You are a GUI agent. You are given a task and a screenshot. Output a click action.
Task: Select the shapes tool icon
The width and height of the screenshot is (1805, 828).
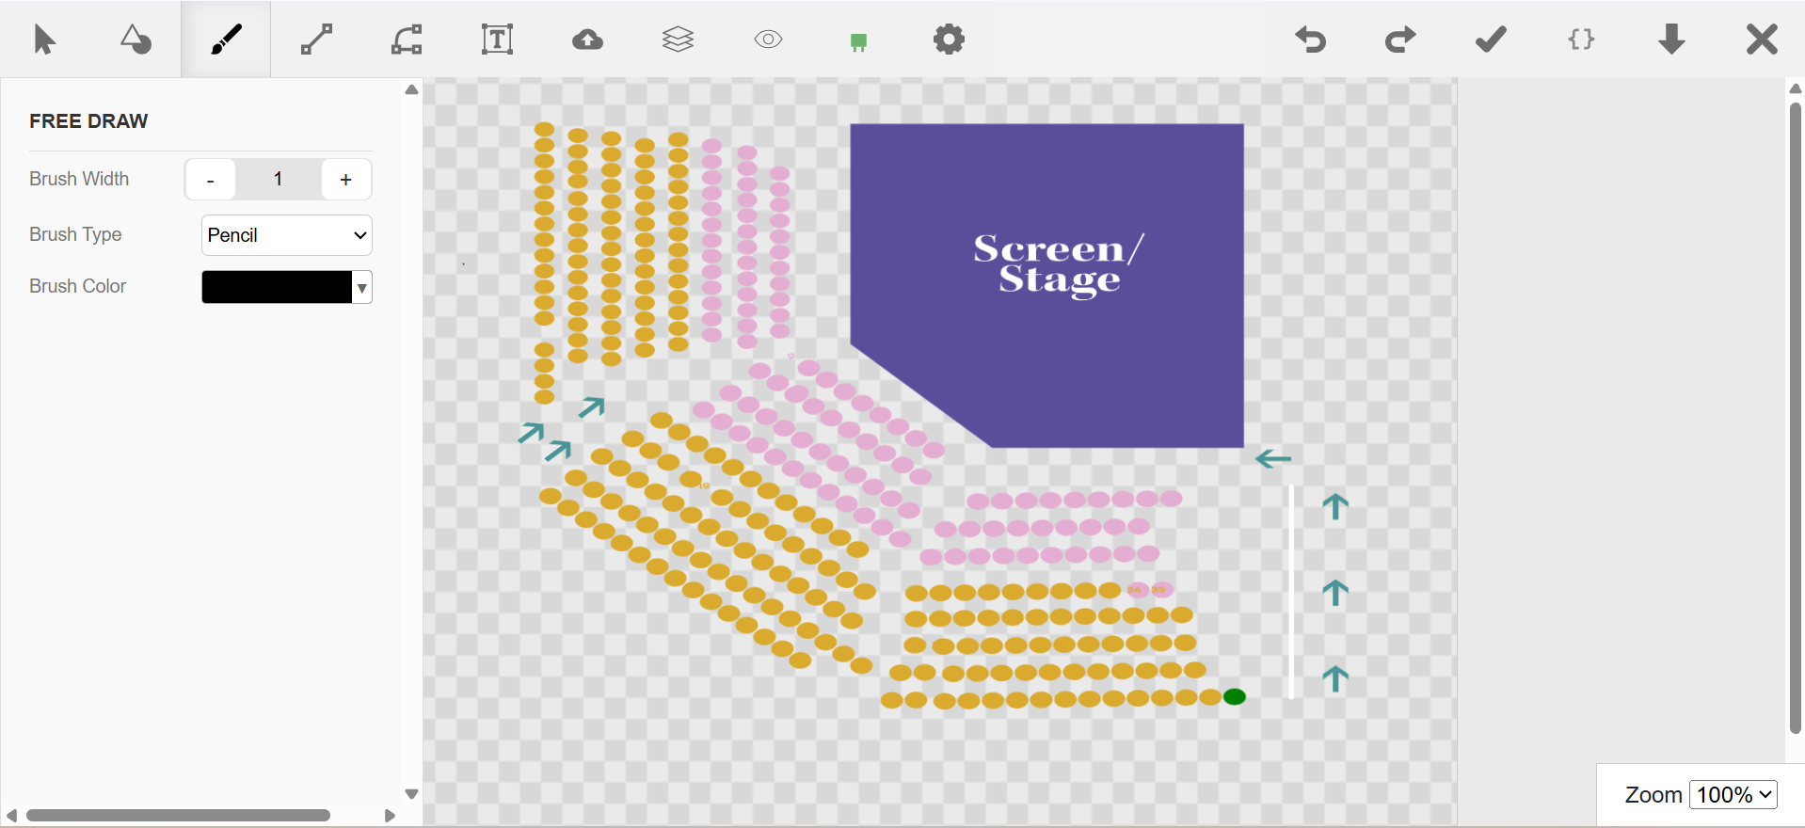click(x=136, y=40)
